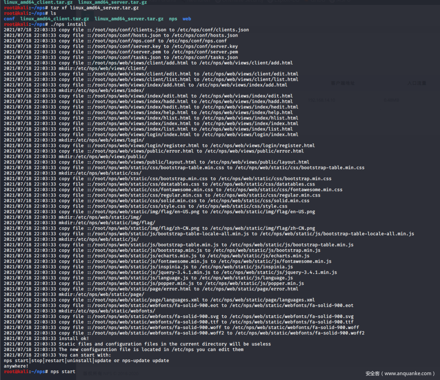Click the mkdir:/etc/nps/web/static/page/ line
440x380 pixels.
74,294
